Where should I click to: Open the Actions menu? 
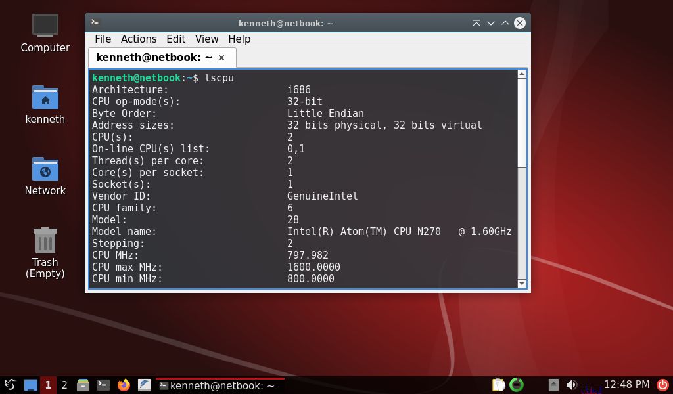pos(139,39)
